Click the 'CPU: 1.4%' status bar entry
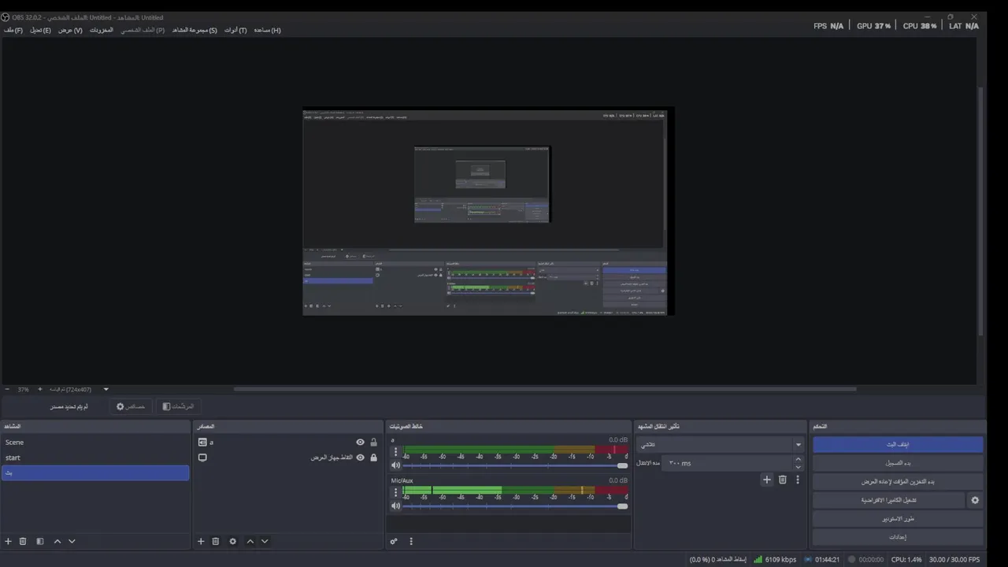This screenshot has height=567, width=1008. click(x=906, y=560)
